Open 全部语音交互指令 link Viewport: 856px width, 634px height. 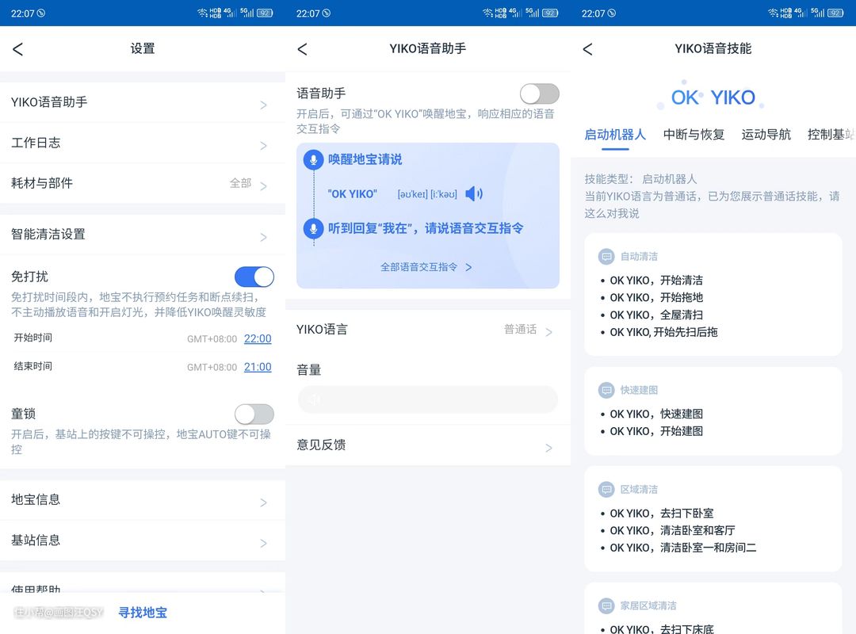(x=426, y=267)
